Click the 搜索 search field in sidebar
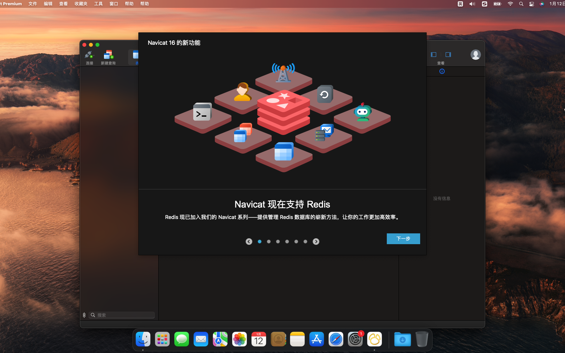The width and height of the screenshot is (565, 353). 122,315
